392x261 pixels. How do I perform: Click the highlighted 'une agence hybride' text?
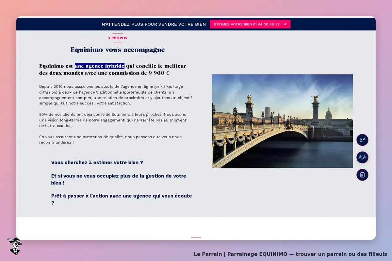click(99, 66)
